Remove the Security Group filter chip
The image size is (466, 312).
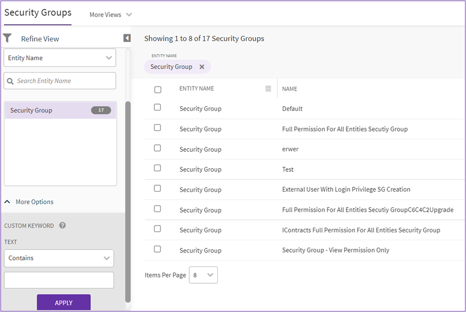pyautogui.click(x=202, y=67)
